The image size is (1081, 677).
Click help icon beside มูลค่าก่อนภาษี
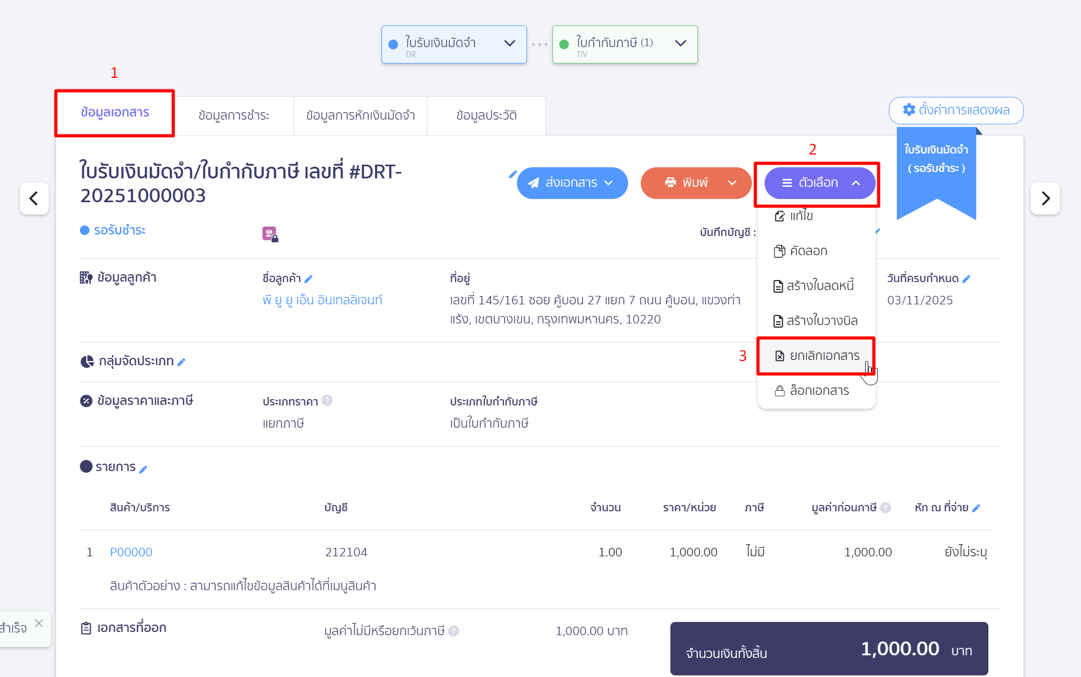[x=886, y=508]
